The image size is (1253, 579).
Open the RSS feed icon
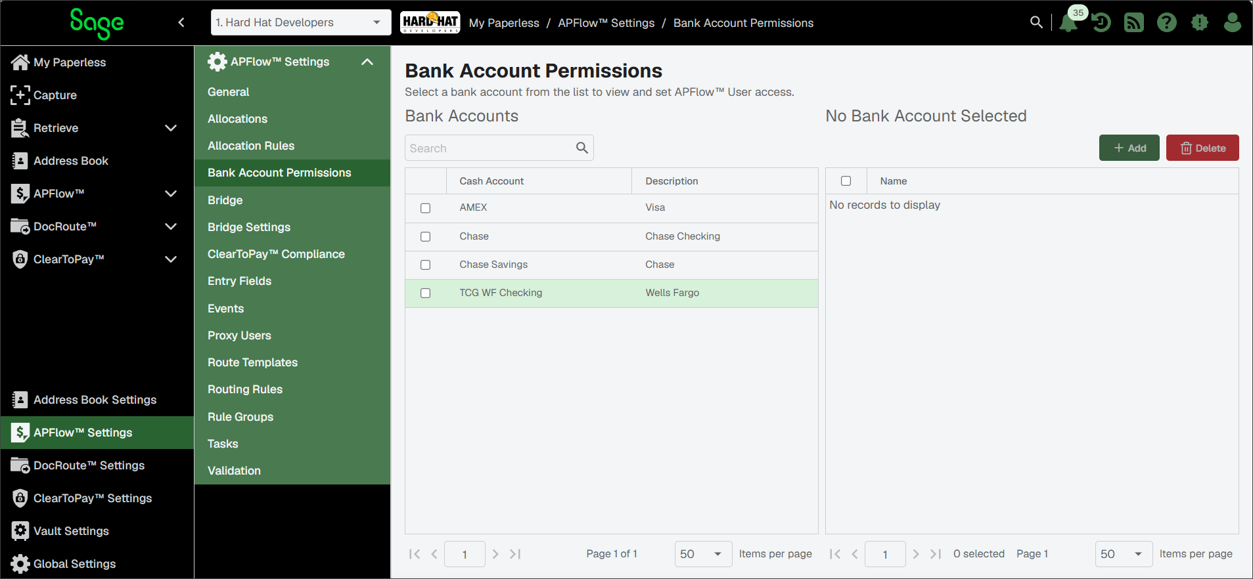(x=1134, y=22)
